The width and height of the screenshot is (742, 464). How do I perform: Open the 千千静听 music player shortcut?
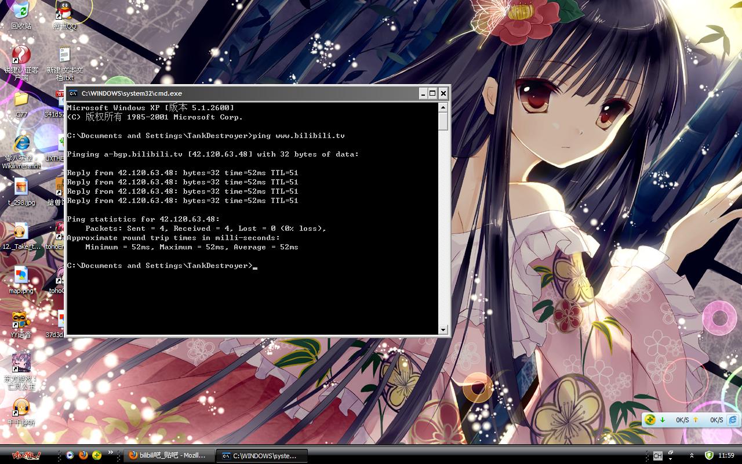(21, 408)
